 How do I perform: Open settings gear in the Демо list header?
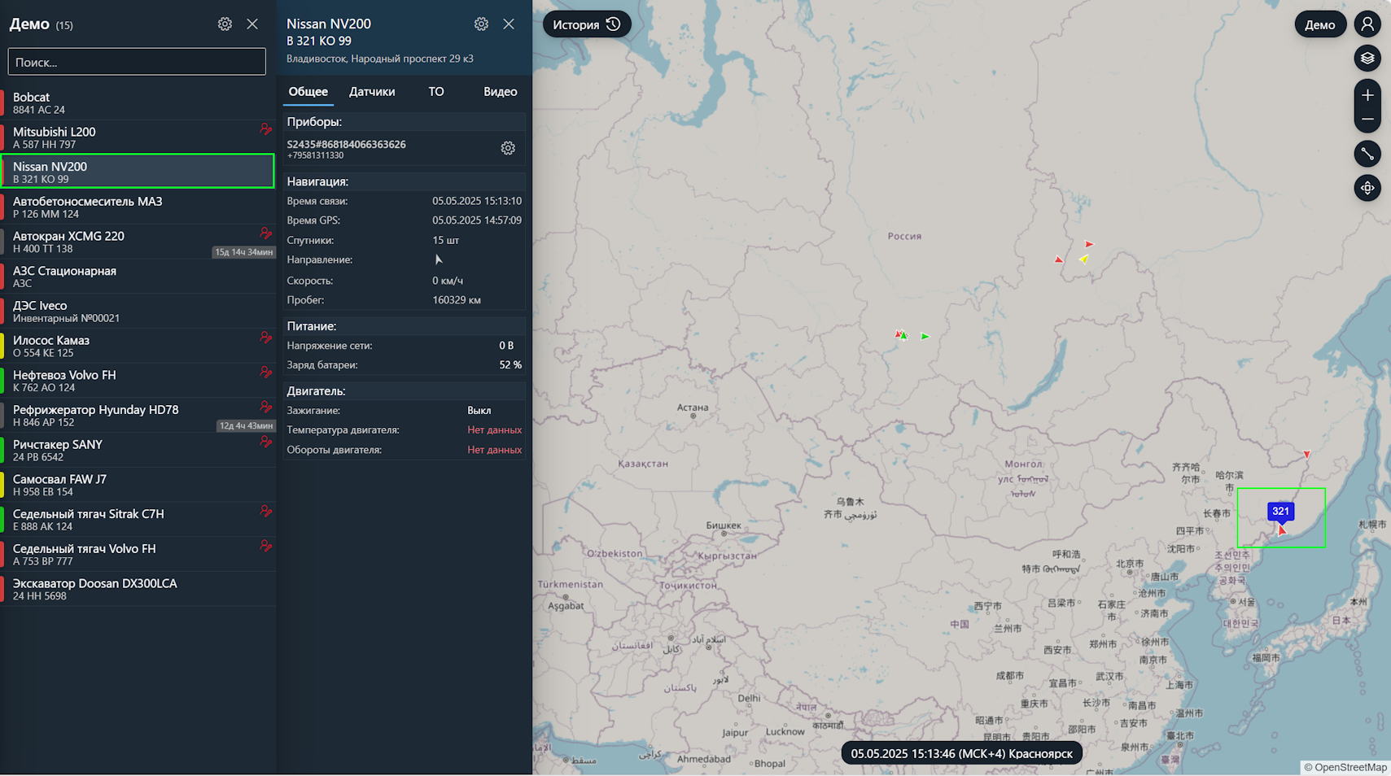225,24
